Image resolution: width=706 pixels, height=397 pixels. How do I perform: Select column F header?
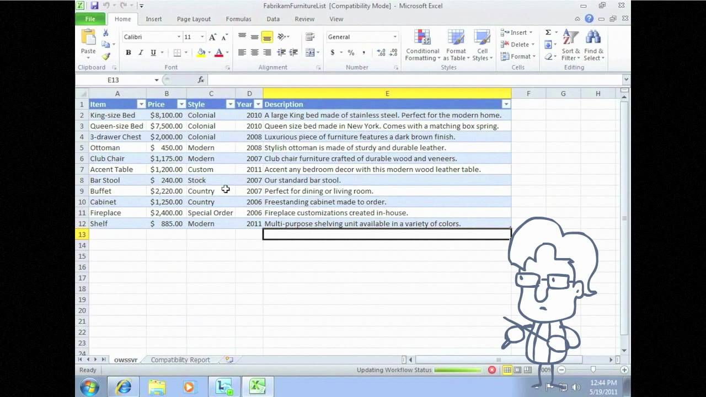(528, 94)
